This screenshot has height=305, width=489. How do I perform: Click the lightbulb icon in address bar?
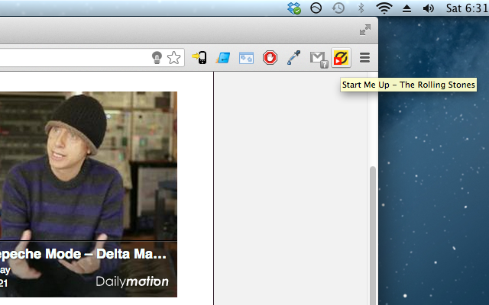[x=157, y=58]
